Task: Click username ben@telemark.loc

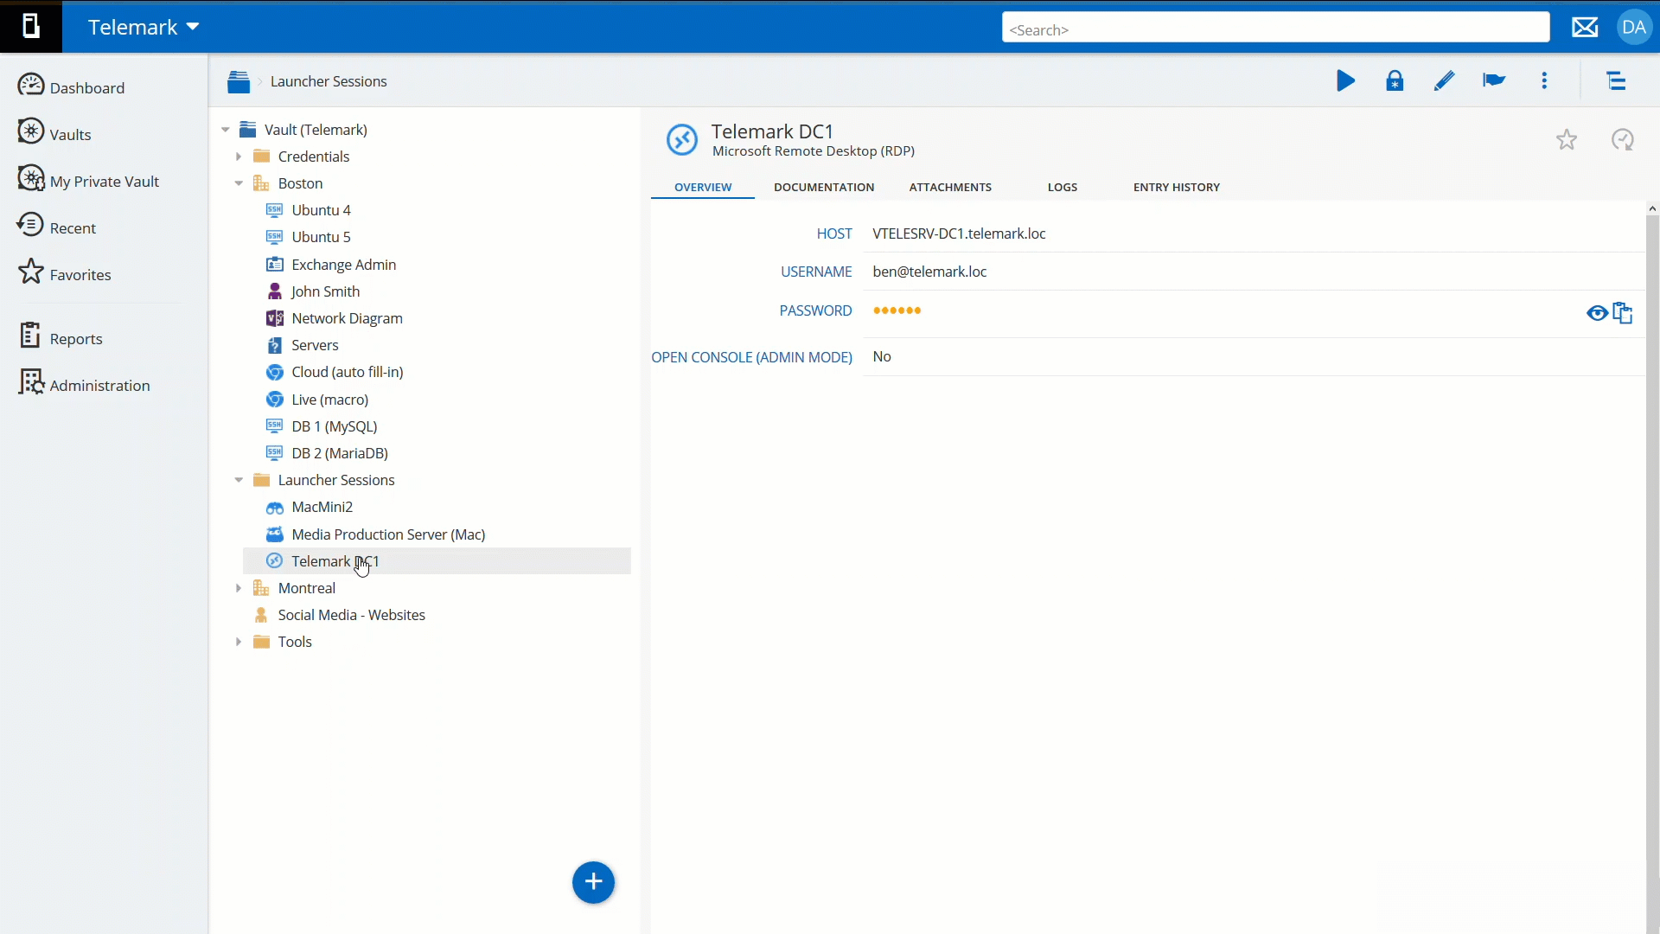Action: [x=929, y=272]
